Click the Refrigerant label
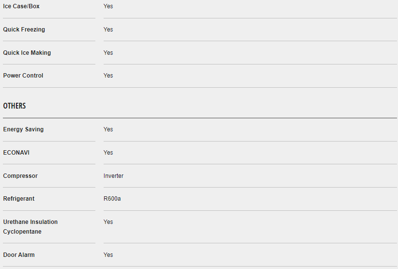The image size is (398, 269). coord(19,199)
